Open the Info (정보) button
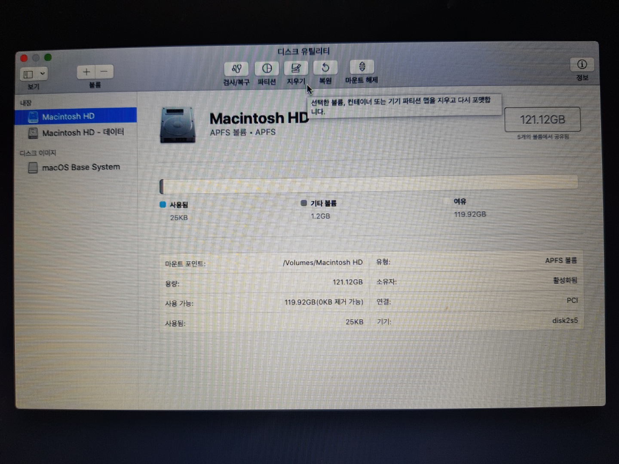Viewport: 619px width, 464px height. 582,64
